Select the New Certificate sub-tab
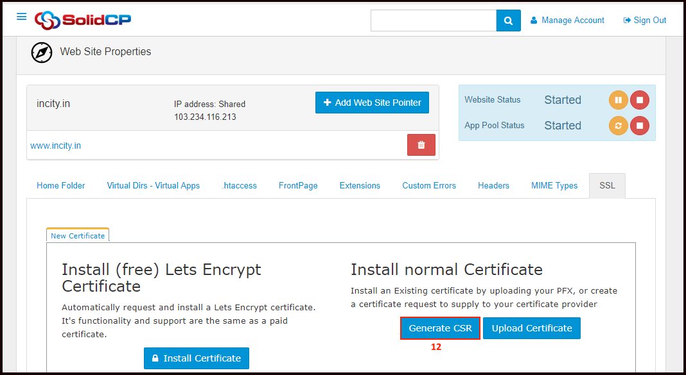Screen dimensions: 686x375 [78, 235]
